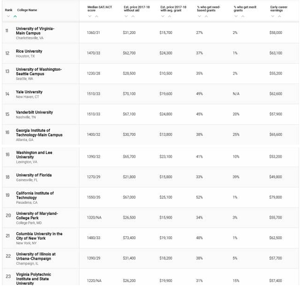Image resolution: width=301 pixels, height=288 pixels.
Task: Open Vanderbilt University college link
Action: click(34, 112)
